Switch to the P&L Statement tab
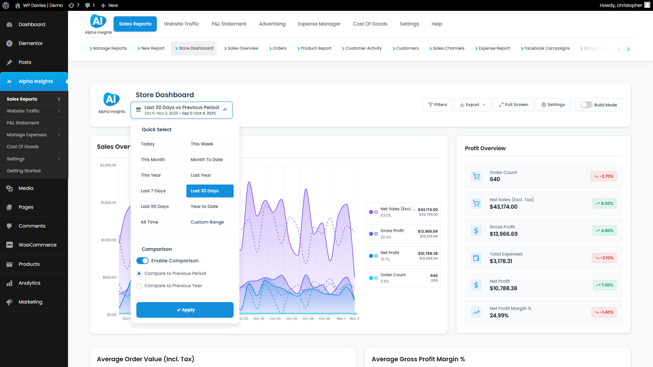The width and height of the screenshot is (653, 367). [229, 24]
